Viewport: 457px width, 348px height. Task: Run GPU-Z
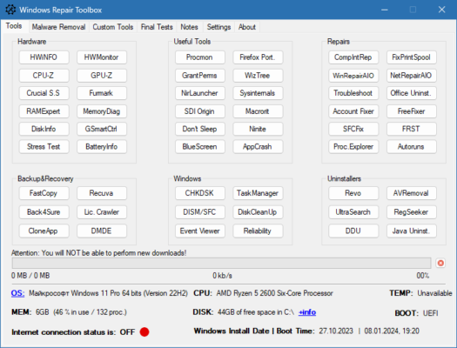click(102, 76)
